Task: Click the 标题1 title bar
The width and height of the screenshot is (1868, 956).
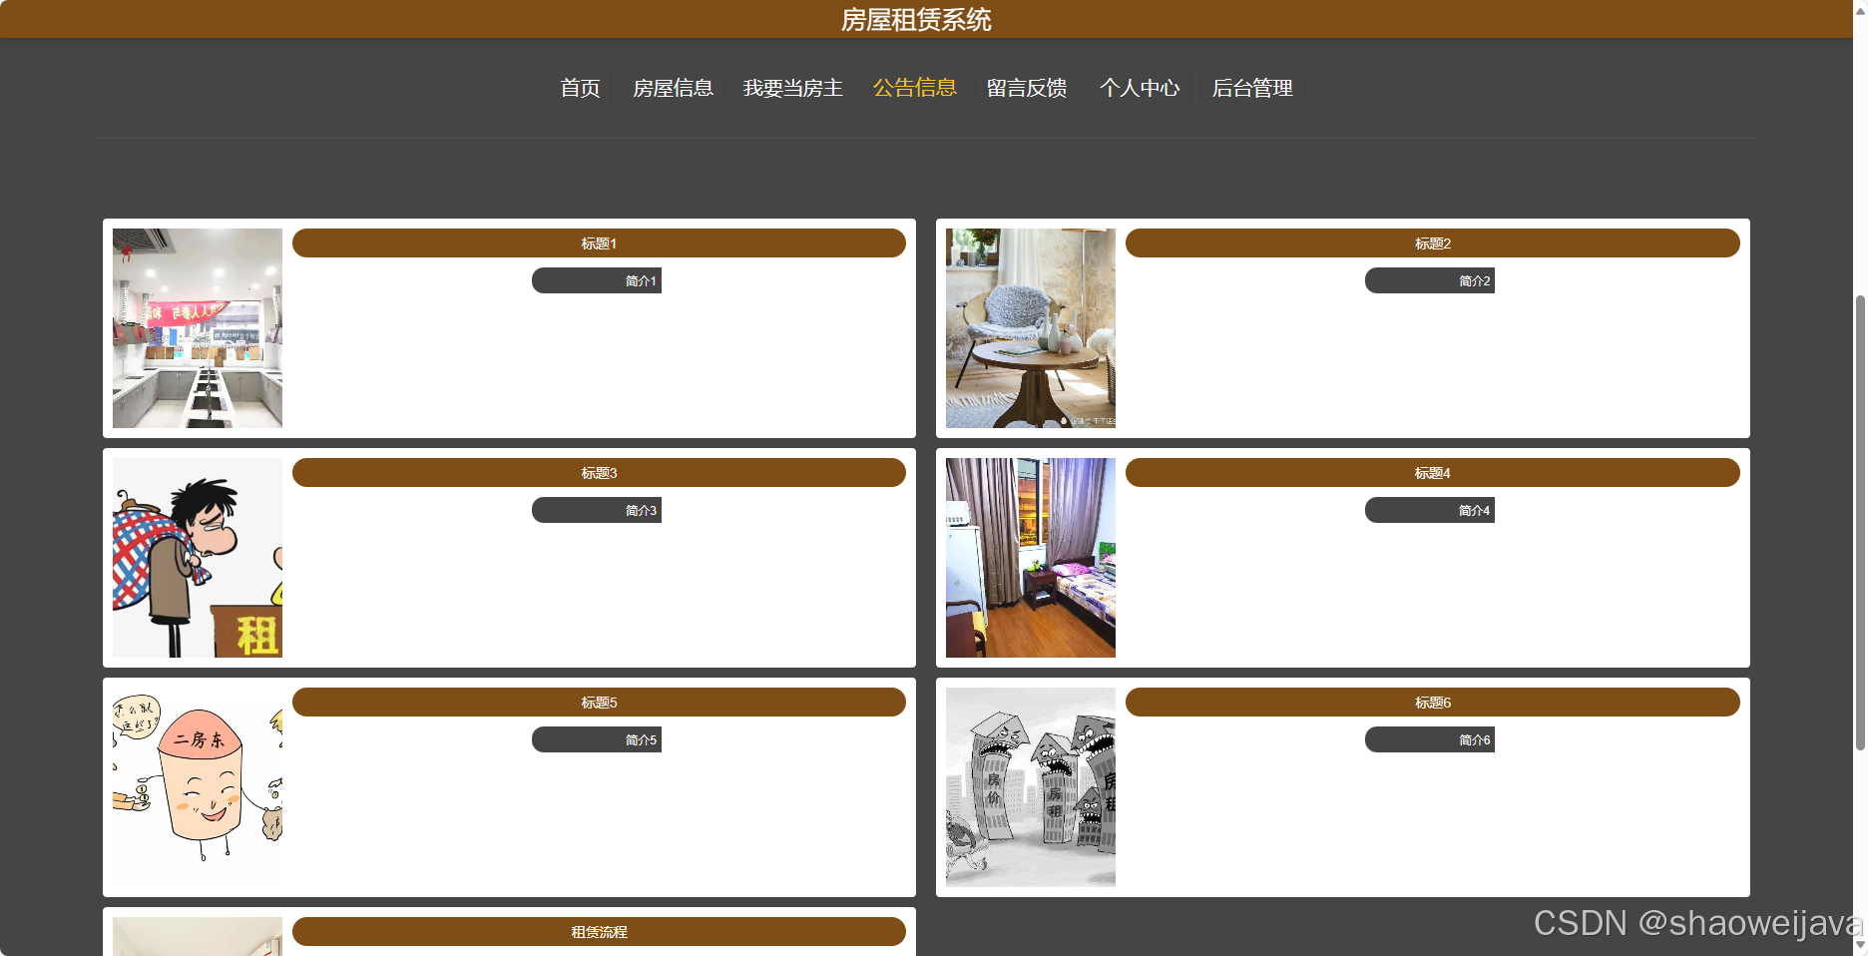Action: pyautogui.click(x=599, y=242)
